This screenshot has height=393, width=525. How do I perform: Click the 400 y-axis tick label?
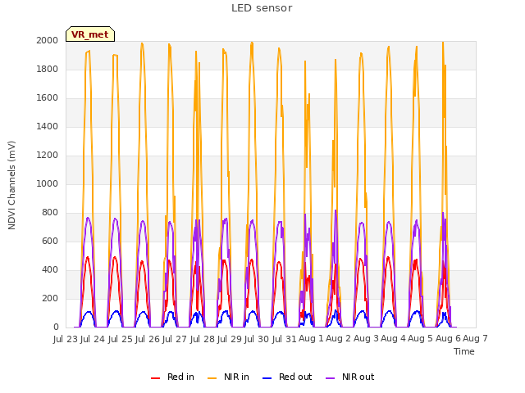tap(50, 270)
